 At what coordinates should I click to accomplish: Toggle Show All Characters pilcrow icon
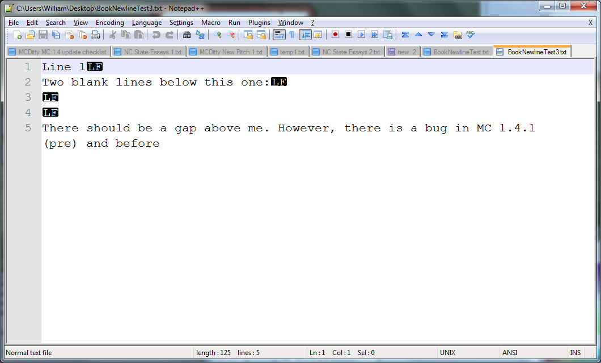(291, 35)
